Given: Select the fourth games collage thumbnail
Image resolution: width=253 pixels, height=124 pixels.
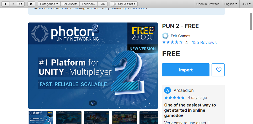Looking at the screenshot, I should [124, 117].
